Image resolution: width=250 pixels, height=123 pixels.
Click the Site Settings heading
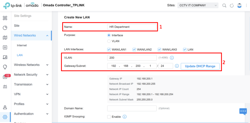(x=22, y=16)
